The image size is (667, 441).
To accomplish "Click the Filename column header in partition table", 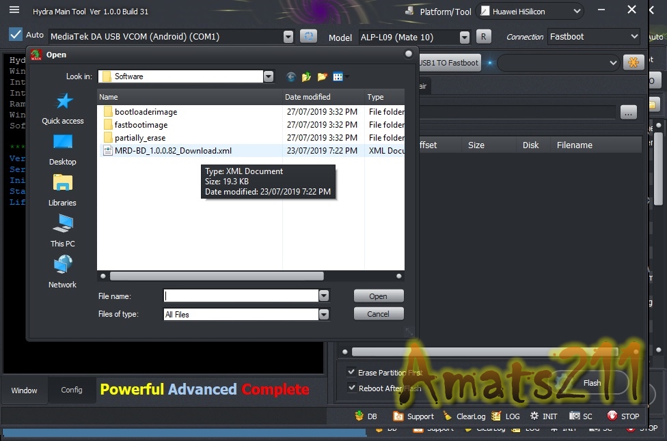I will click(x=595, y=145).
